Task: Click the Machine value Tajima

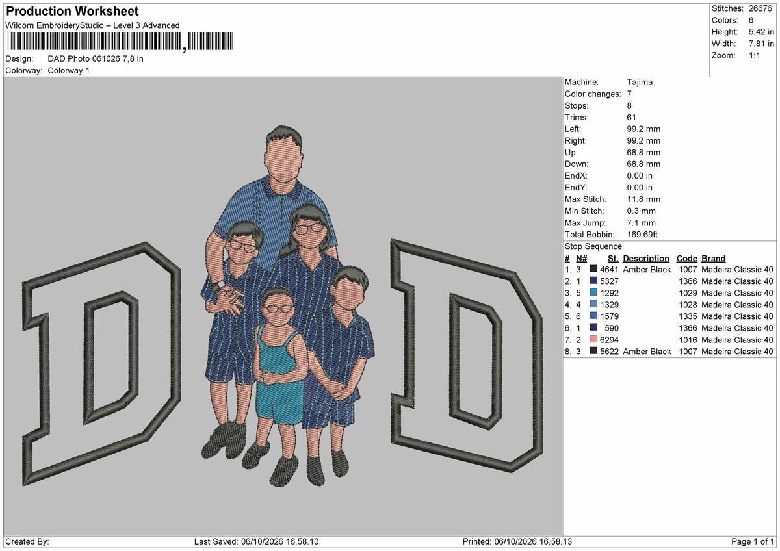Action: pyautogui.click(x=640, y=82)
